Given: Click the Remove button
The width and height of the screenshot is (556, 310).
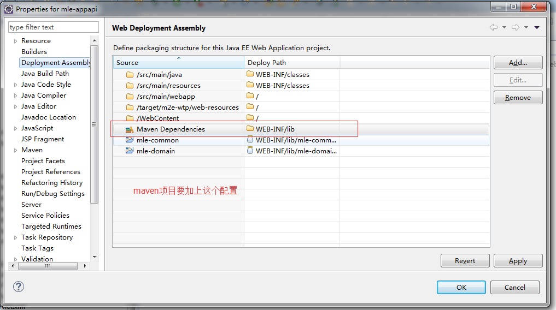Looking at the screenshot, I should coord(518,98).
